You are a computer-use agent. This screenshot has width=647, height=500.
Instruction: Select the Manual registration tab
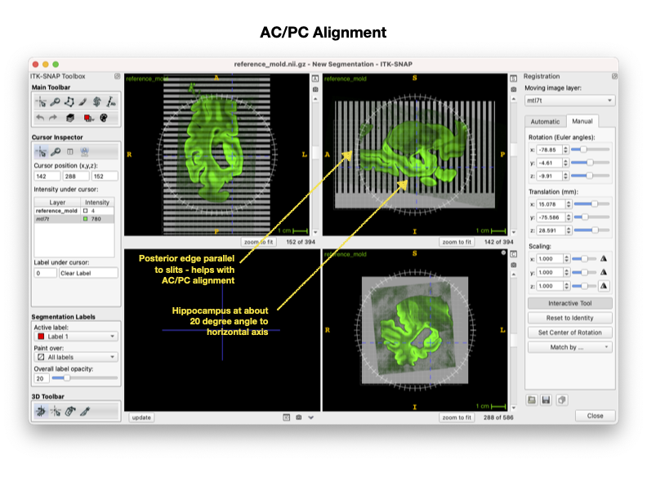click(582, 121)
